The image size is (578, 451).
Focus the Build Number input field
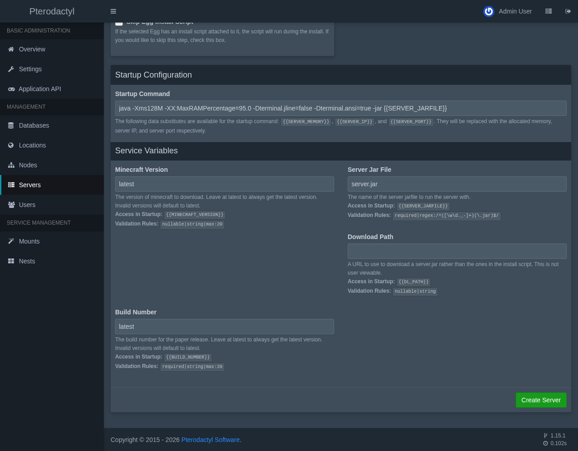(x=224, y=327)
